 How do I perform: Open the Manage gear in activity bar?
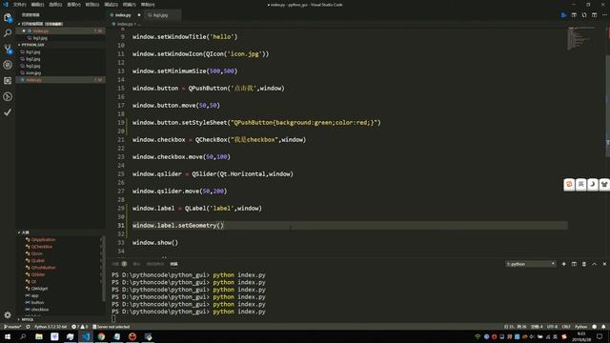8,315
